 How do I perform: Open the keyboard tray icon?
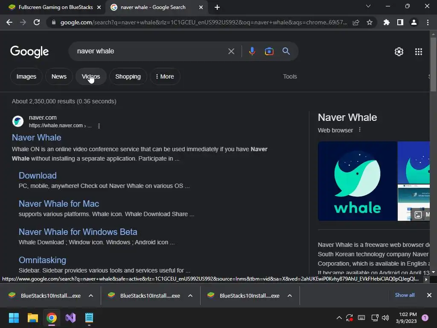361,318
